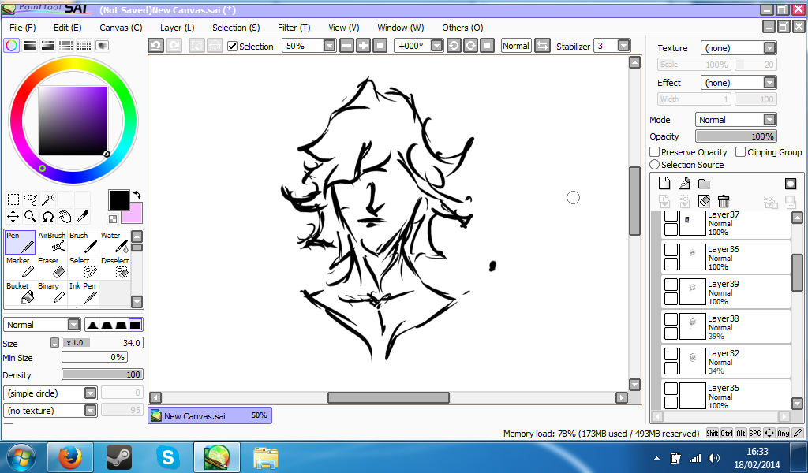Select the Water tool

pyautogui.click(x=114, y=243)
